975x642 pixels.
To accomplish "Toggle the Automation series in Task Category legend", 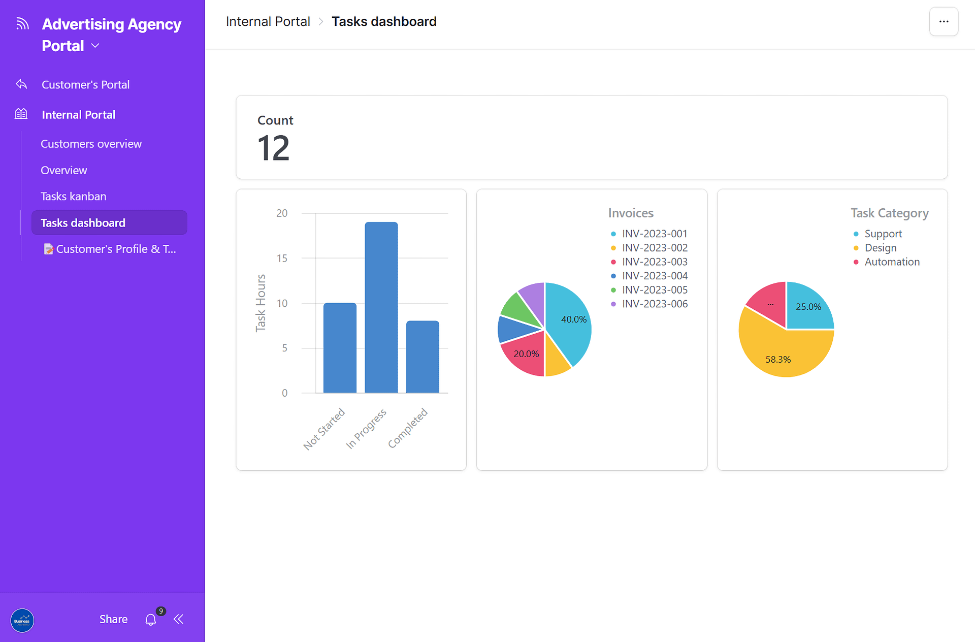I will (892, 262).
